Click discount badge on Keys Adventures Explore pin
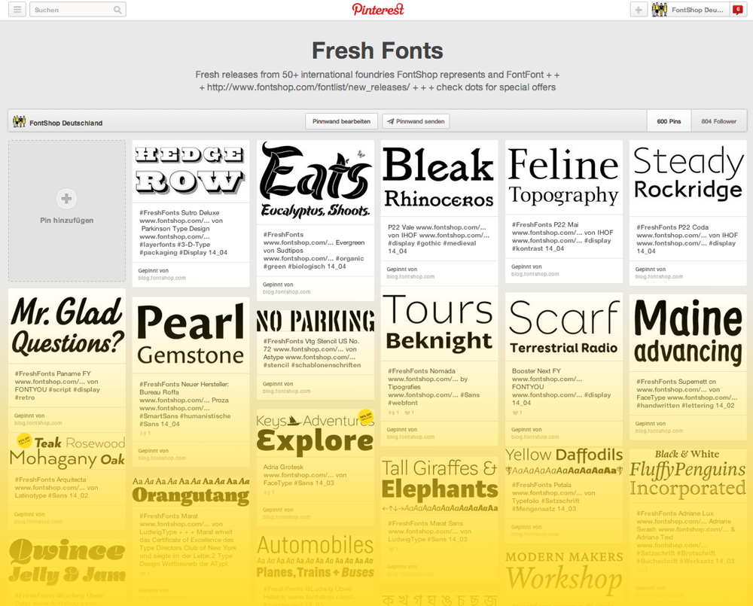 (366, 416)
